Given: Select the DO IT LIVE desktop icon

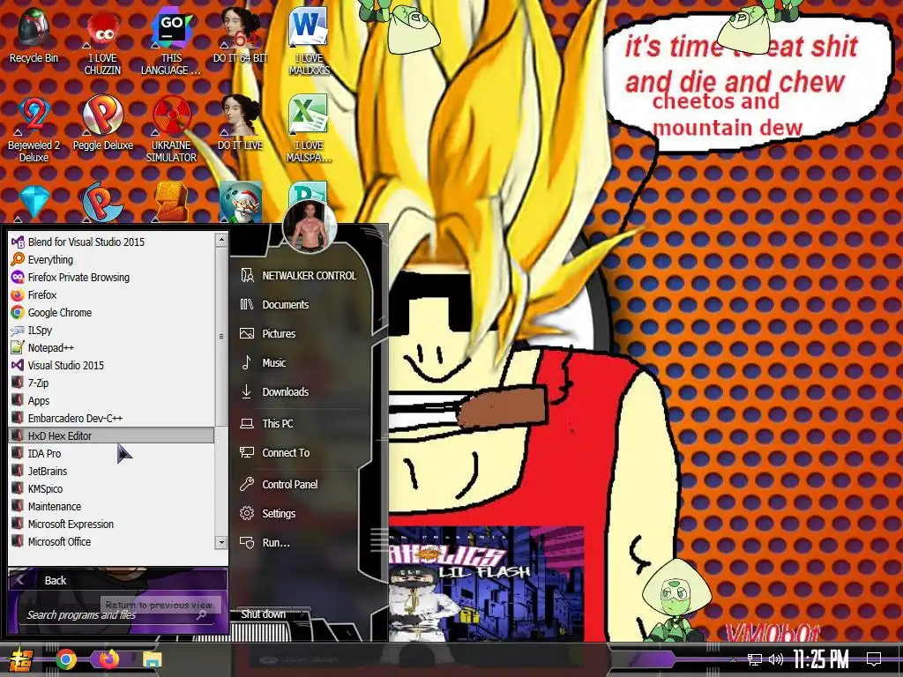Looking at the screenshot, I should click(x=240, y=123).
